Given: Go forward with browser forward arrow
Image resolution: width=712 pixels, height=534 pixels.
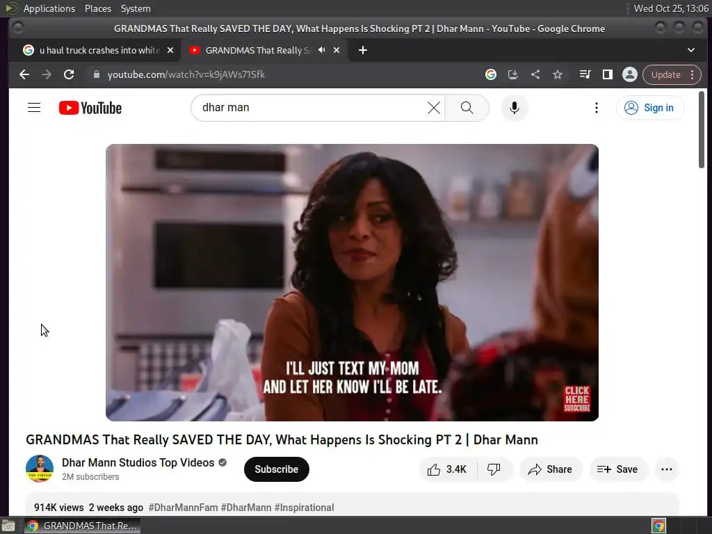Looking at the screenshot, I should tap(47, 74).
